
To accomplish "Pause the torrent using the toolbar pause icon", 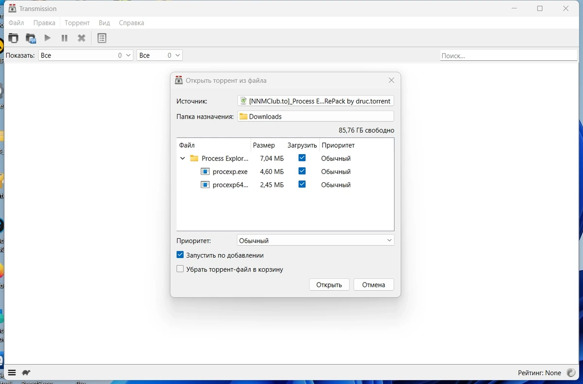I will [65, 38].
